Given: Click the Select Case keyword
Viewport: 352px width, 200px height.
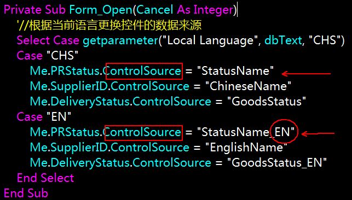Looking at the screenshot, I should pyautogui.click(x=48, y=40).
